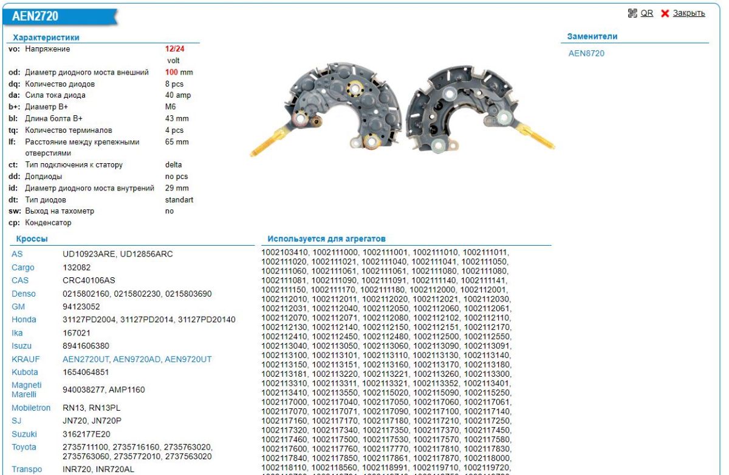The height and width of the screenshot is (475, 729).
Task: Open the QR code icon
Action: (632, 13)
